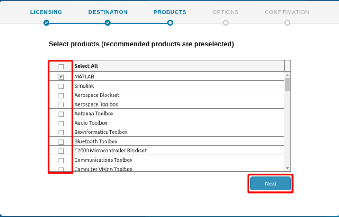
Task: Return to the DESTINATION step tab
Action: click(108, 12)
